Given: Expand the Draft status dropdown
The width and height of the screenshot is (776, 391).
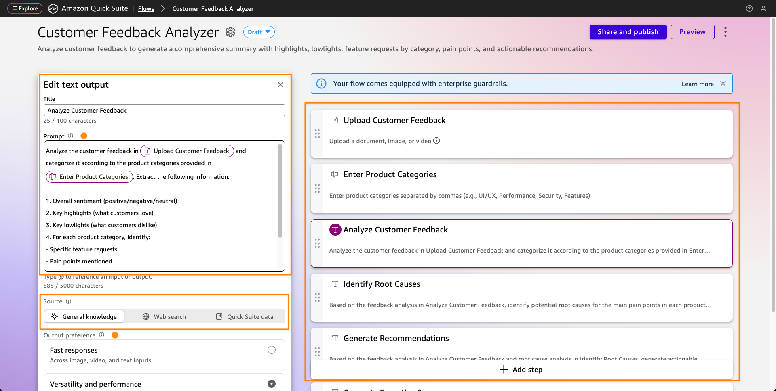Looking at the screenshot, I should click(x=259, y=32).
